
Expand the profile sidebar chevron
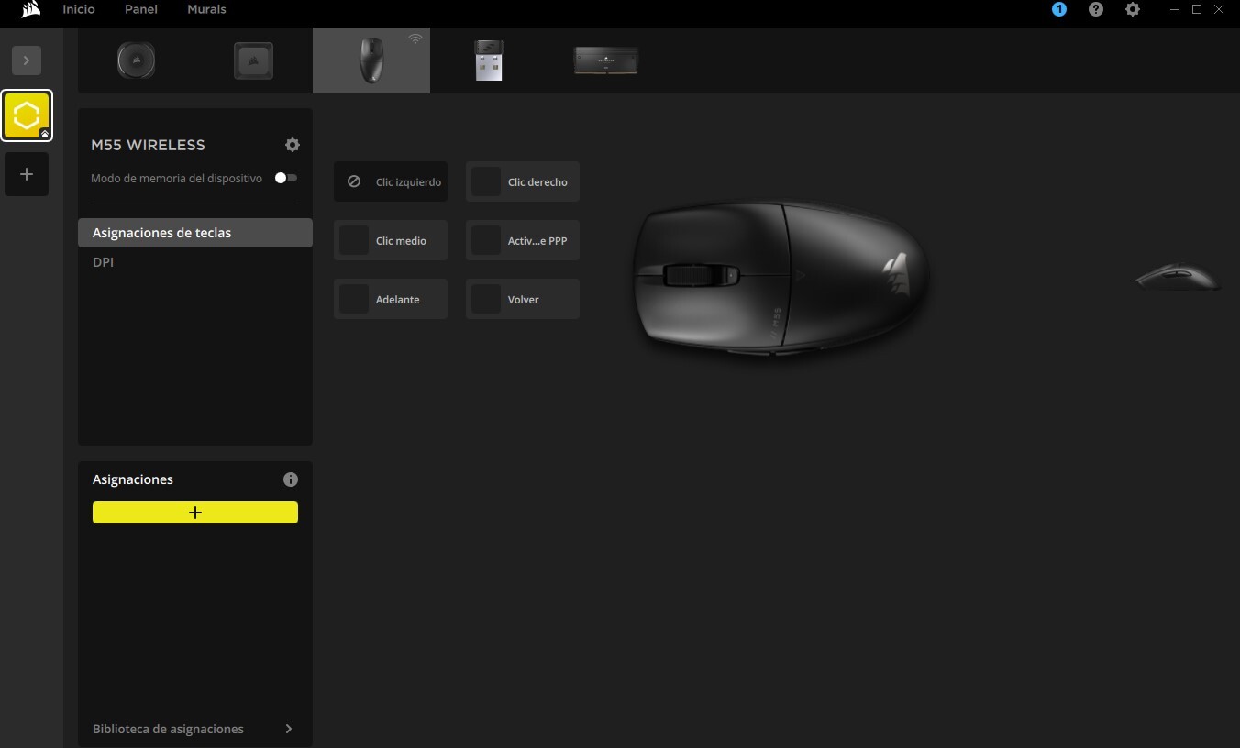click(x=27, y=60)
